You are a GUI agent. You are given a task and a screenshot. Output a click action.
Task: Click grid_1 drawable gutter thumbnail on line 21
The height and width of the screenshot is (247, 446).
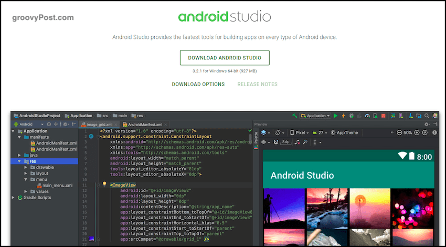(x=91, y=239)
